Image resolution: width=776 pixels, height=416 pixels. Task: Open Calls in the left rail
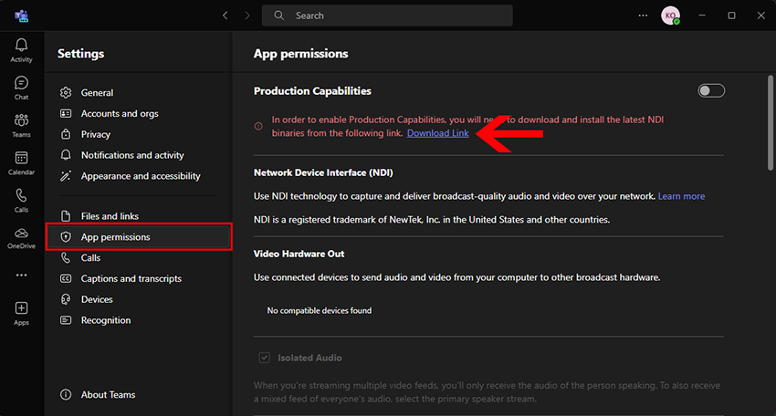(21, 200)
